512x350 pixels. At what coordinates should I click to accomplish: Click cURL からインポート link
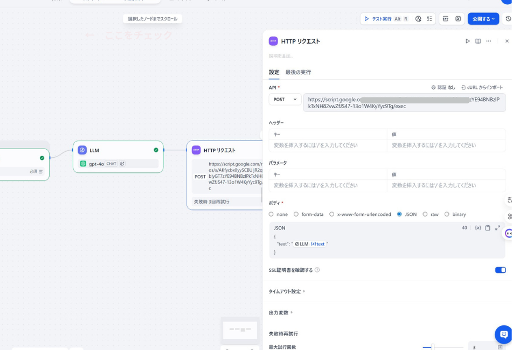click(x=482, y=87)
